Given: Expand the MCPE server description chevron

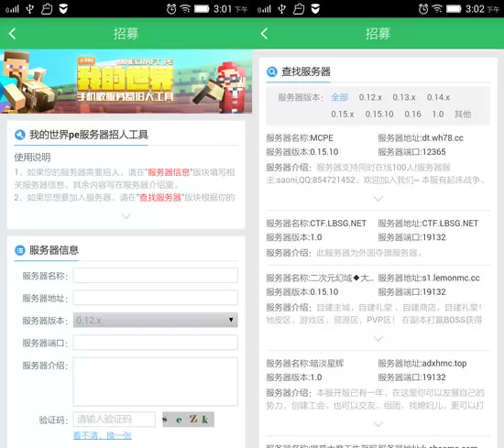Looking at the screenshot, I should coord(378,199).
